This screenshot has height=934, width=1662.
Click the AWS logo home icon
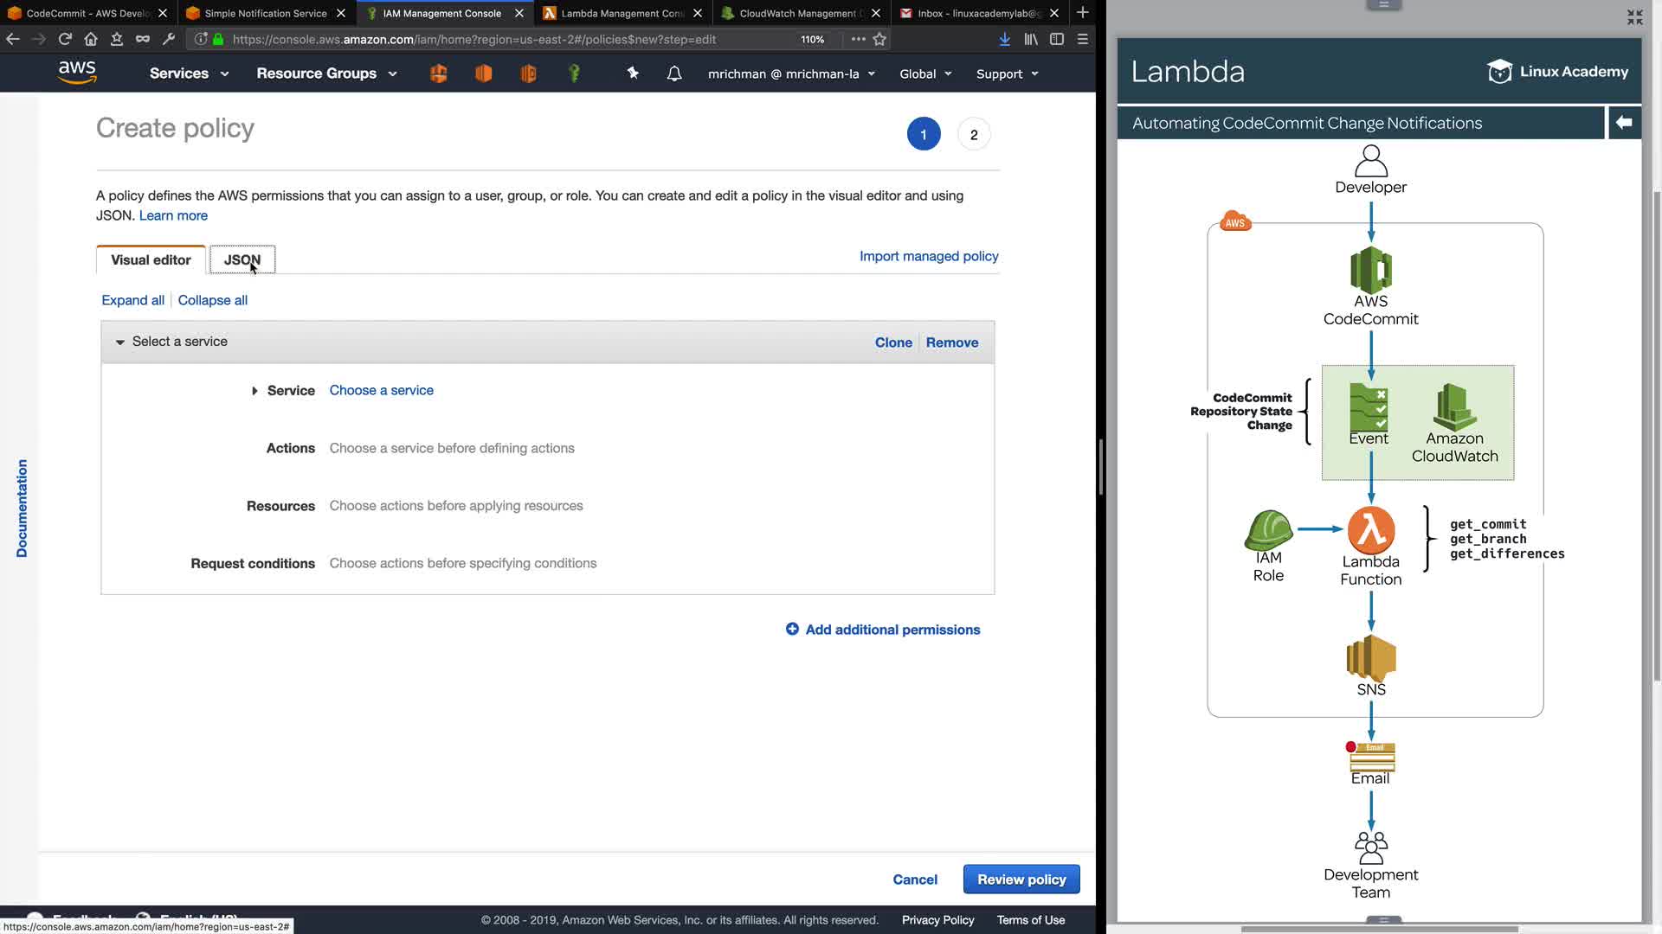77,73
